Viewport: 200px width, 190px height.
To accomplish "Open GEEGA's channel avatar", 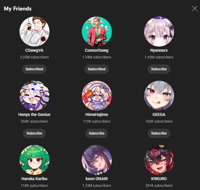I will coord(159,96).
